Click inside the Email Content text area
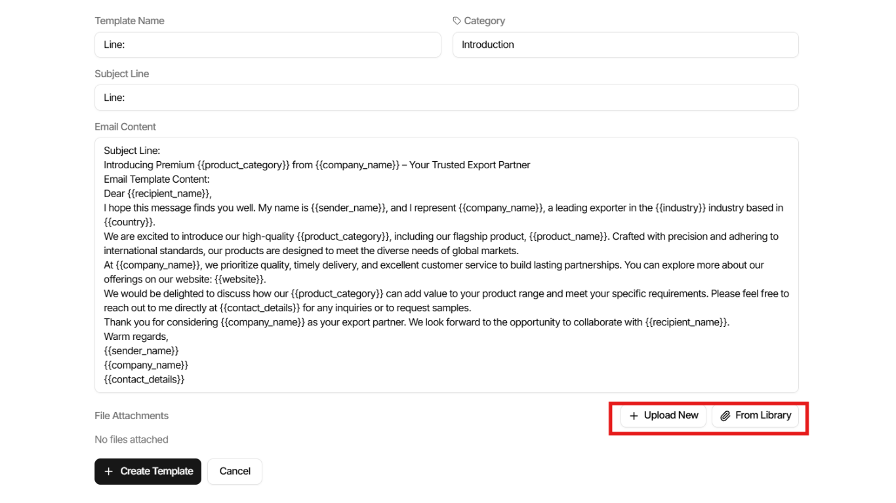The height and width of the screenshot is (503, 896). [446, 262]
